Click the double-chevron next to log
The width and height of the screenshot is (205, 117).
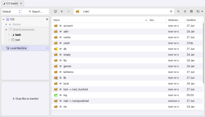pos(60,95)
